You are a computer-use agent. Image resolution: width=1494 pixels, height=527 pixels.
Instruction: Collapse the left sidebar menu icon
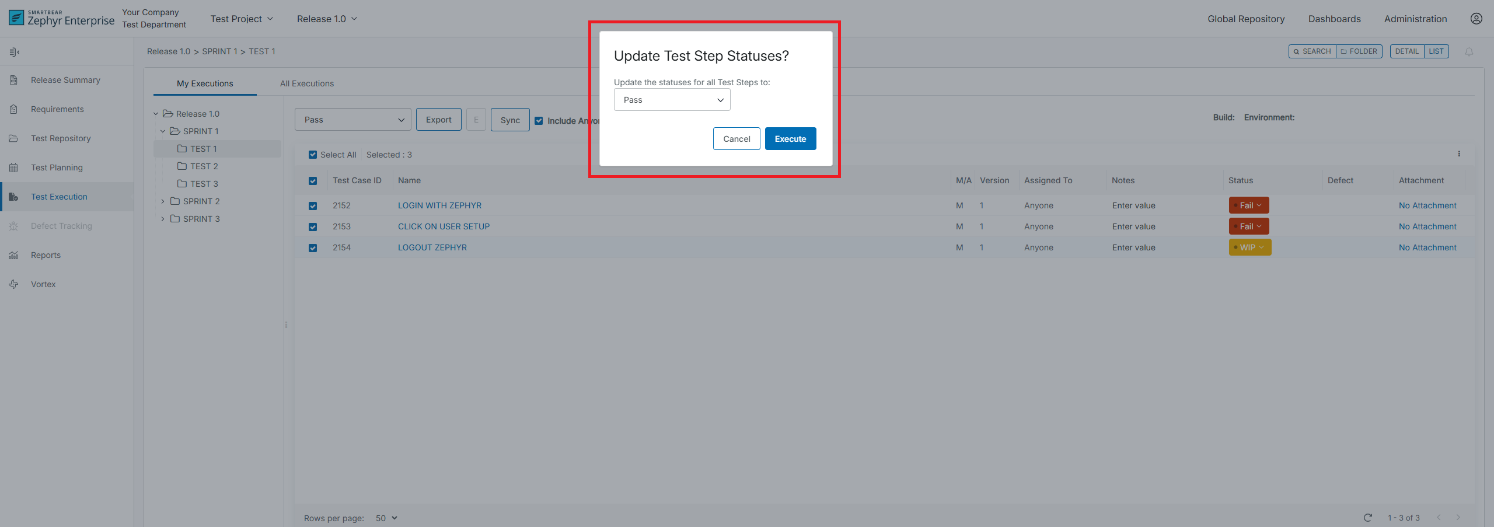point(15,52)
